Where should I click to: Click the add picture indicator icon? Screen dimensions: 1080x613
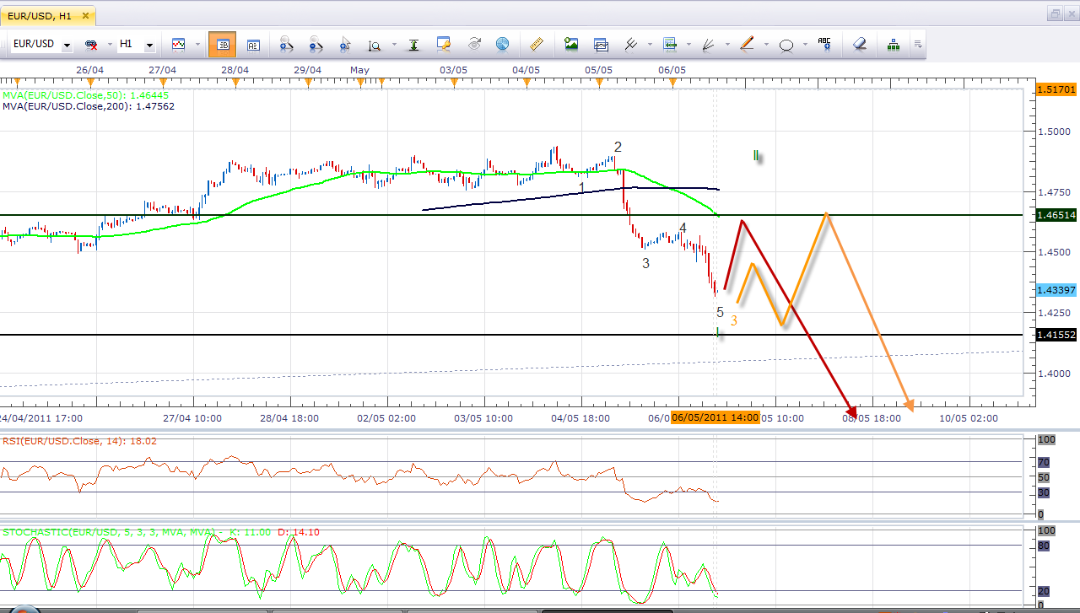click(x=571, y=45)
